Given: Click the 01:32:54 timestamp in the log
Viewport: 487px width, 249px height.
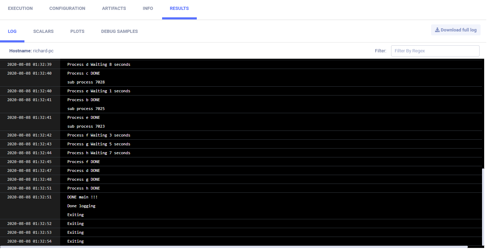Looking at the screenshot, I should 29,242.
